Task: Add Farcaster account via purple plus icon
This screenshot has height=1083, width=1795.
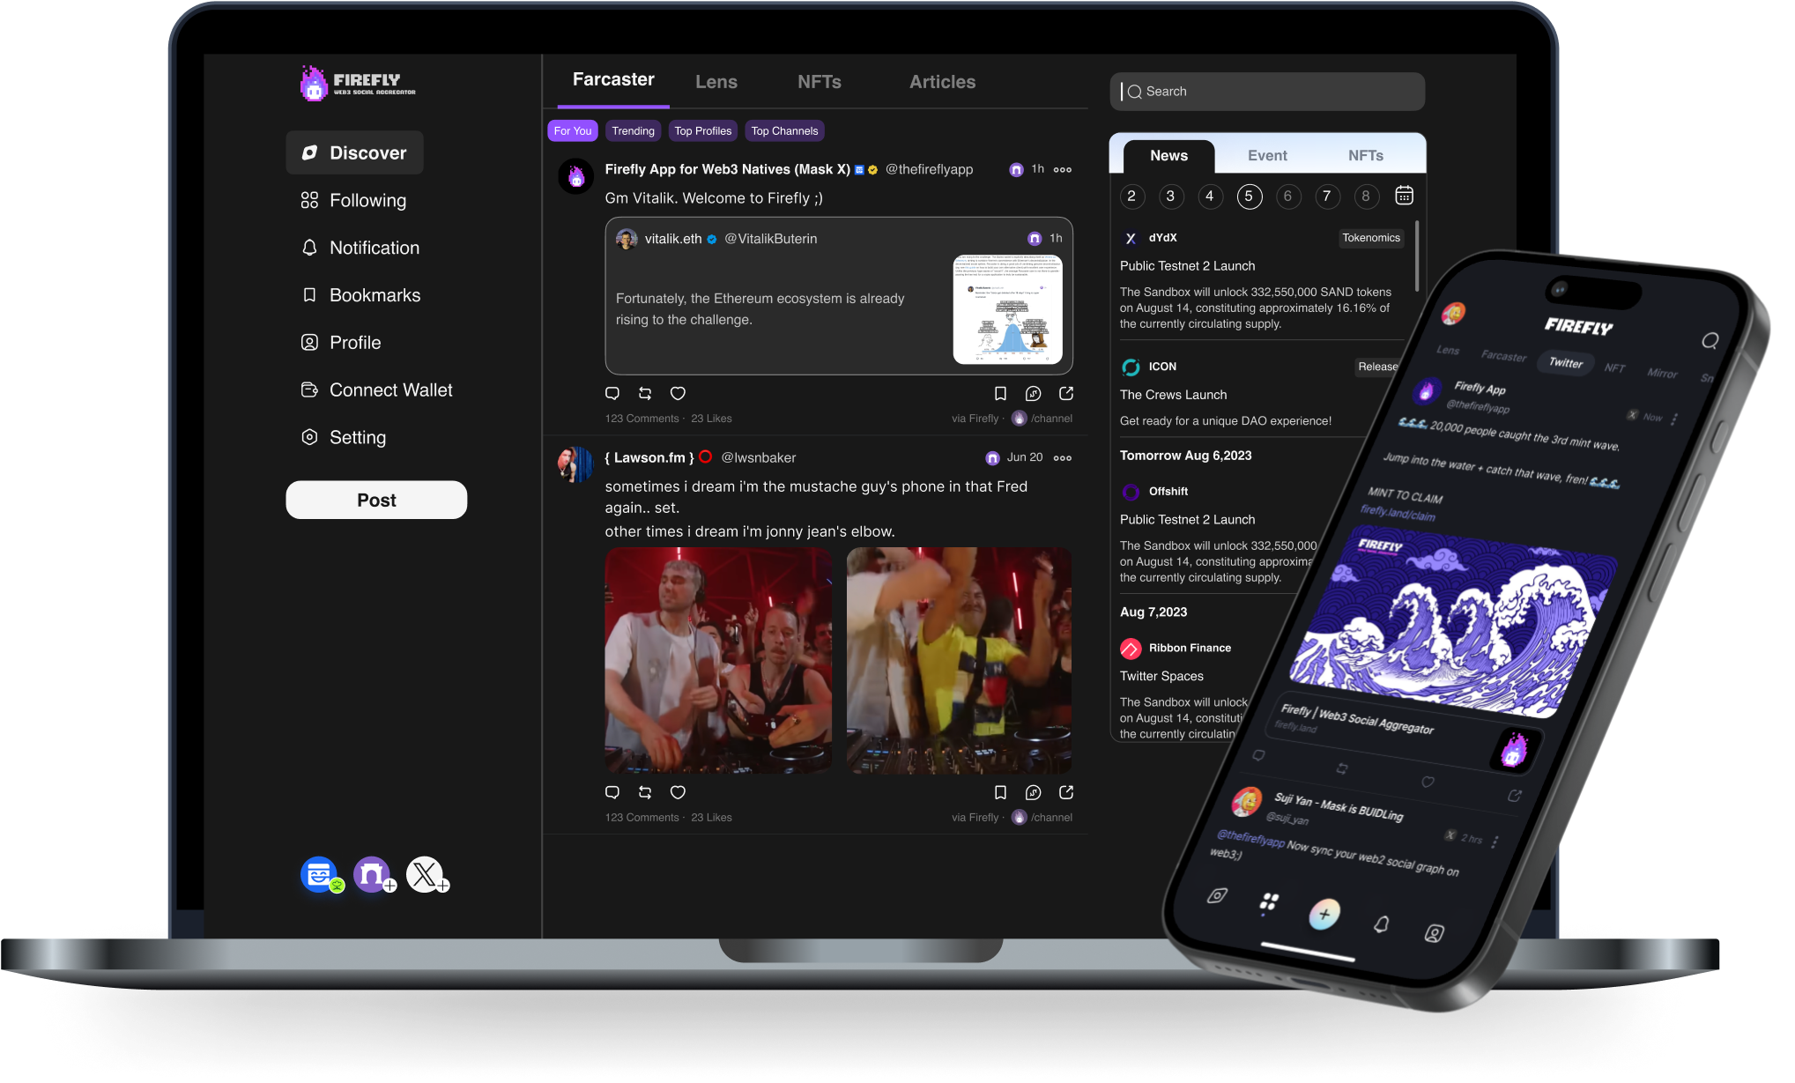Action: pos(389,886)
